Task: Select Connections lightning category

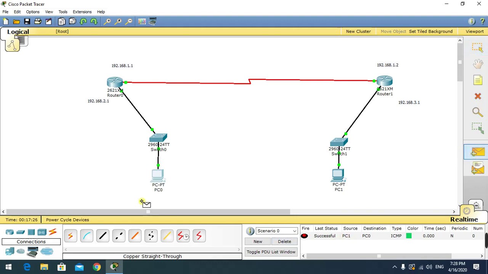Action: coord(53,232)
